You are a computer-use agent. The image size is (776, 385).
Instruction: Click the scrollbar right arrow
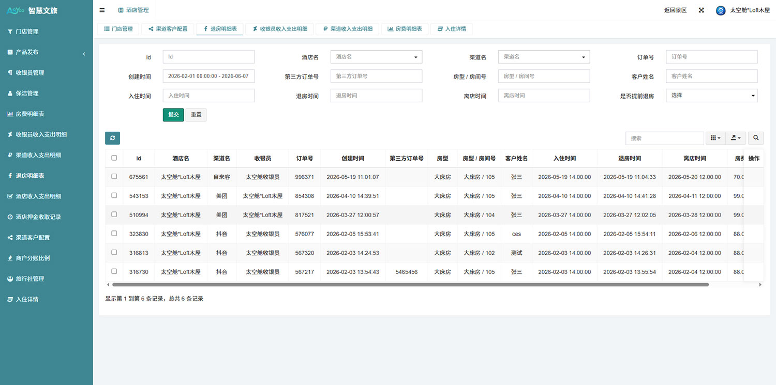760,285
